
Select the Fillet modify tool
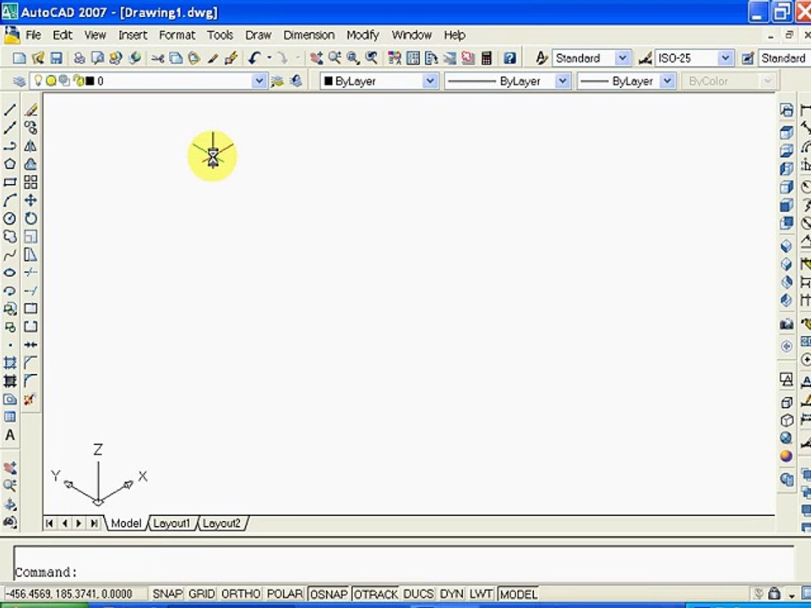[x=30, y=381]
